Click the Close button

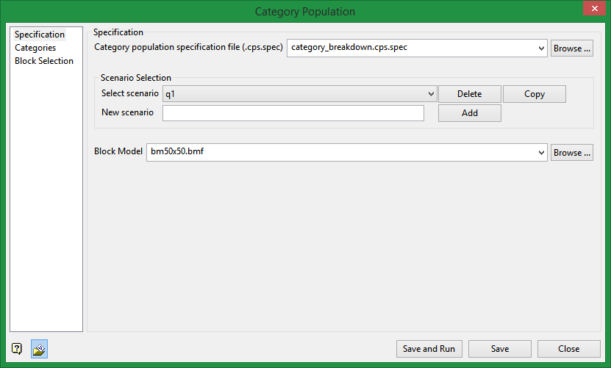tap(568, 349)
